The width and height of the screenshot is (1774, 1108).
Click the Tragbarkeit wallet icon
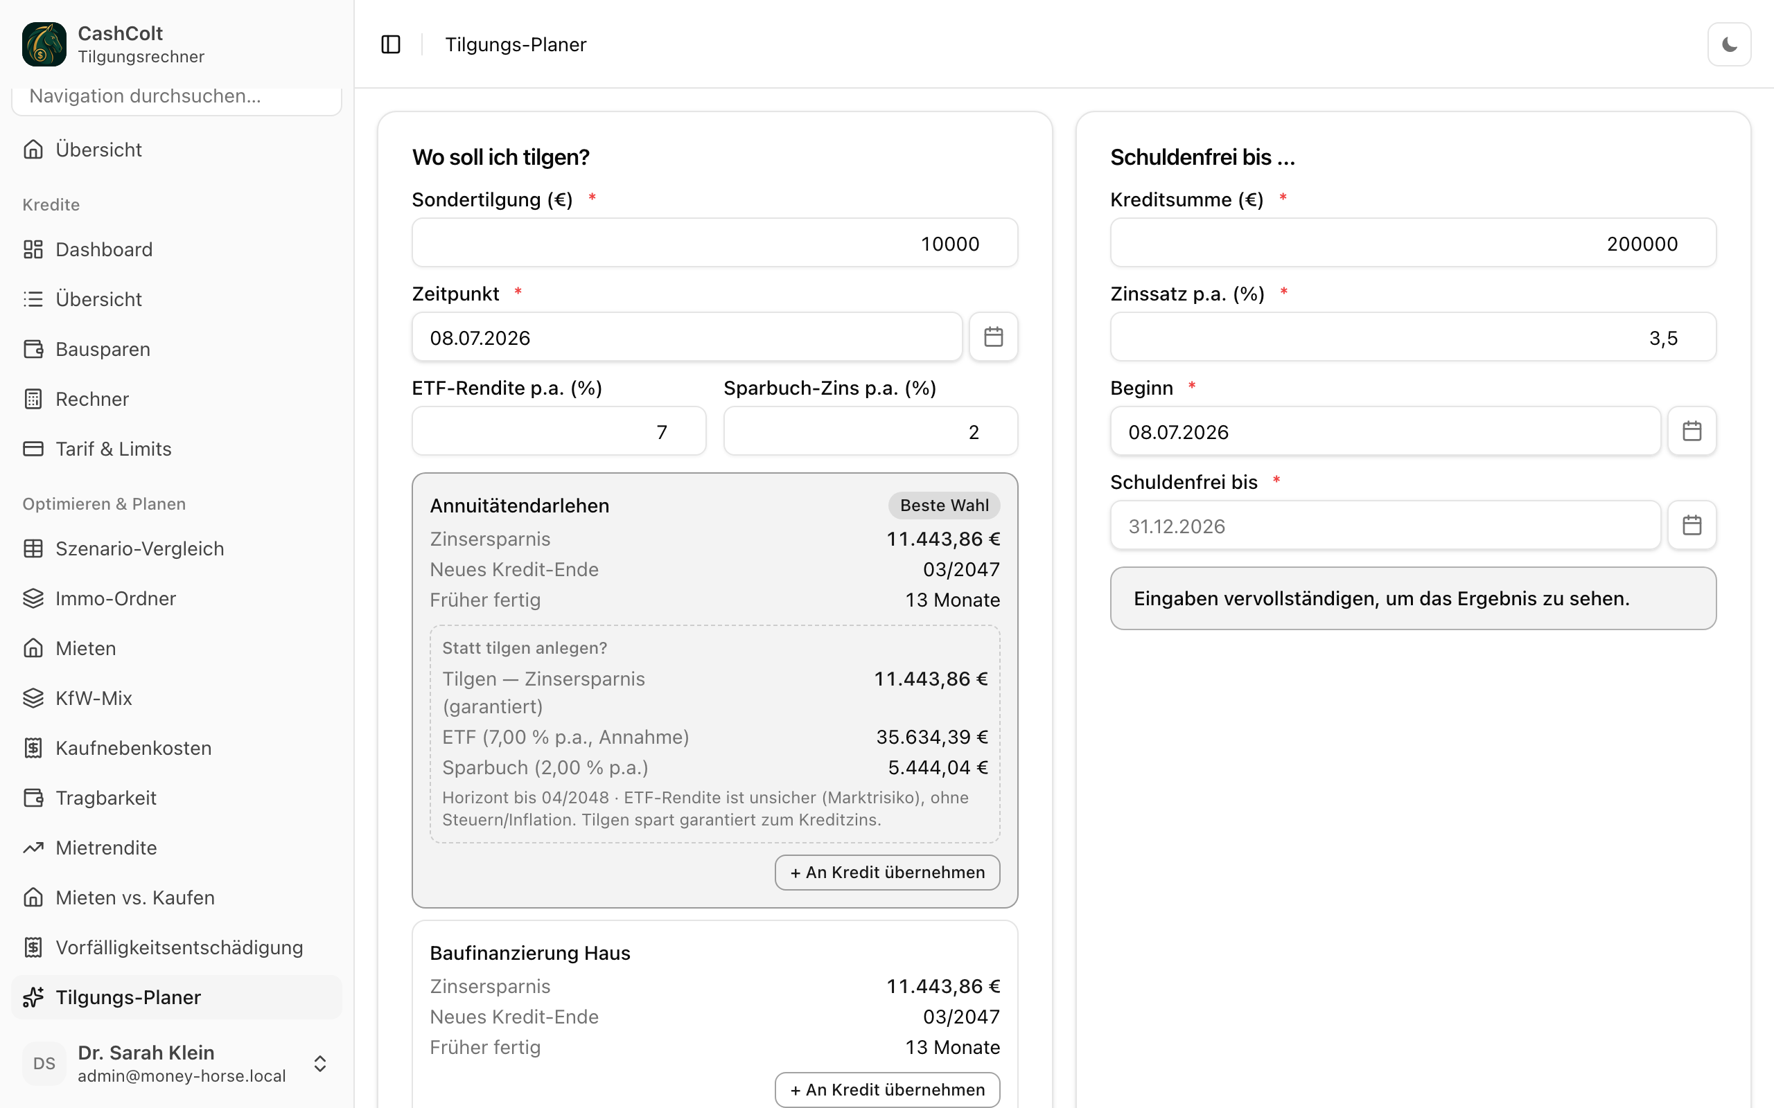[33, 797]
